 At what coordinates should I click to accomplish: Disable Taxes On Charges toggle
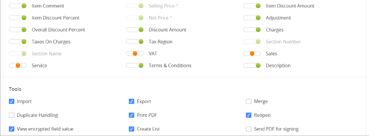pyautogui.click(x=18, y=42)
